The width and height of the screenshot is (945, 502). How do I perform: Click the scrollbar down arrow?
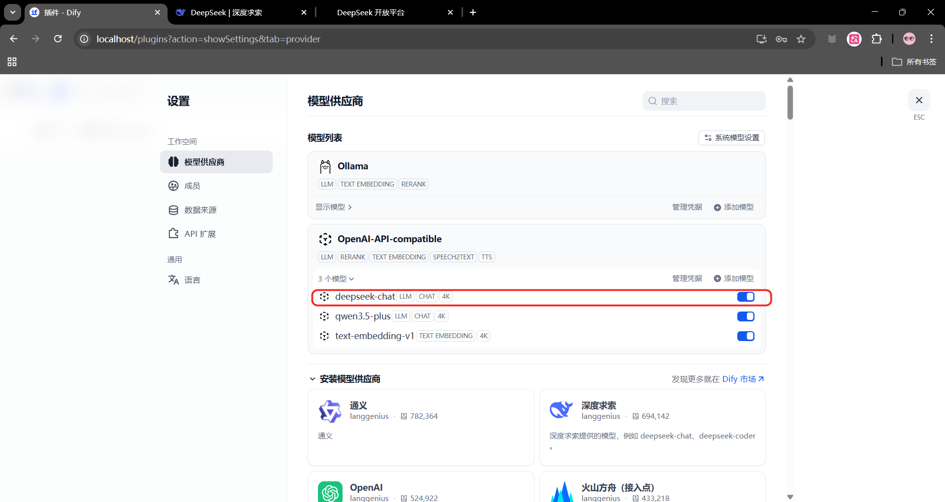[x=790, y=497]
